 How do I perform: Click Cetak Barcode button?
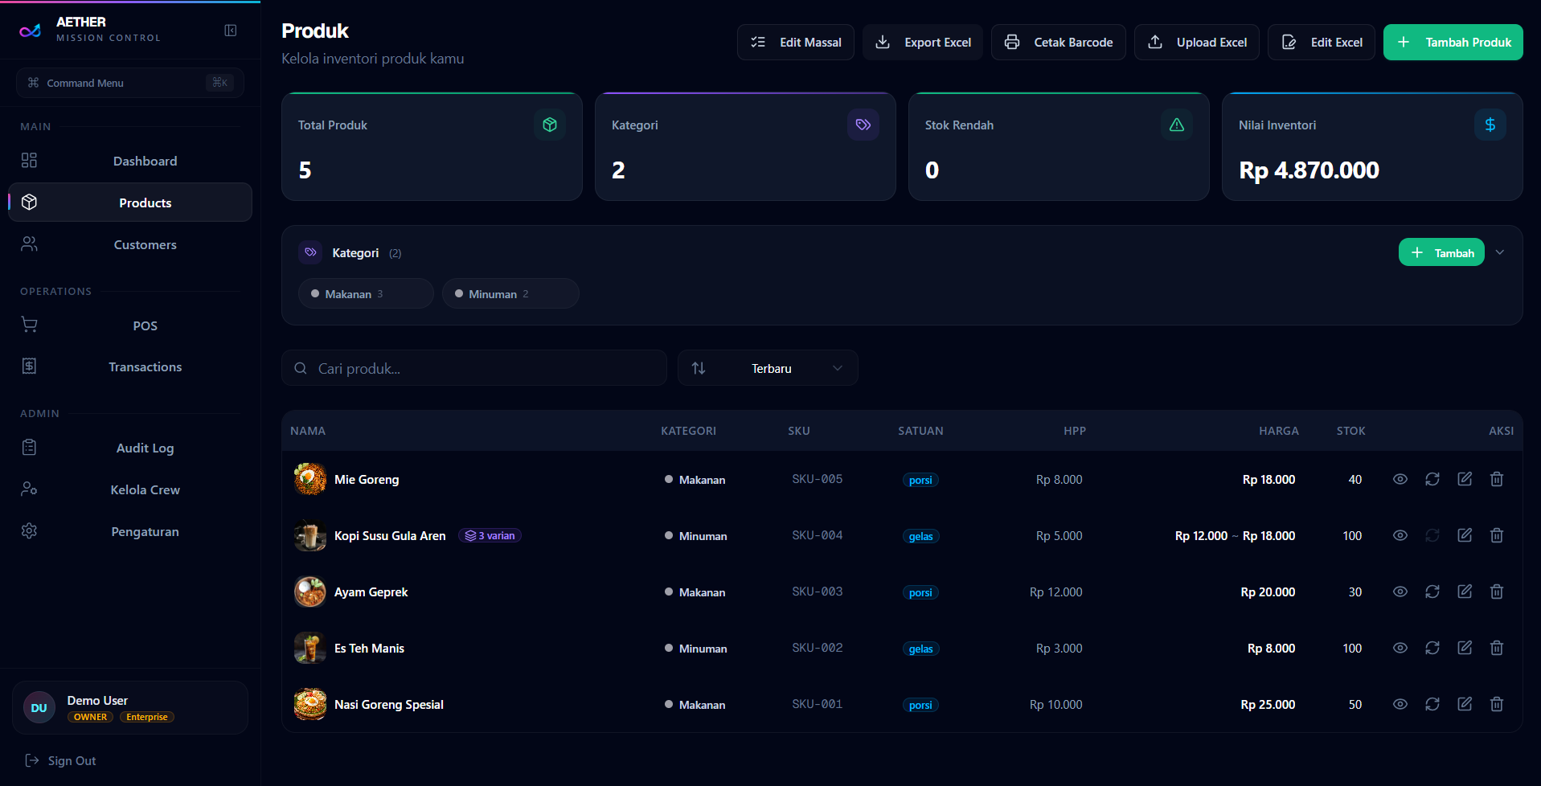coord(1059,42)
